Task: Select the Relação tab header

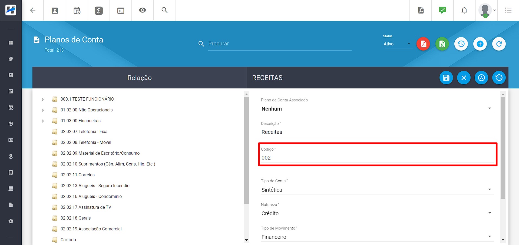Action: coord(139,78)
